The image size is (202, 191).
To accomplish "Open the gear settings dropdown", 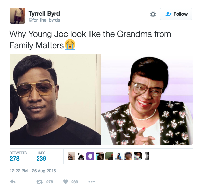I will [x=153, y=14].
